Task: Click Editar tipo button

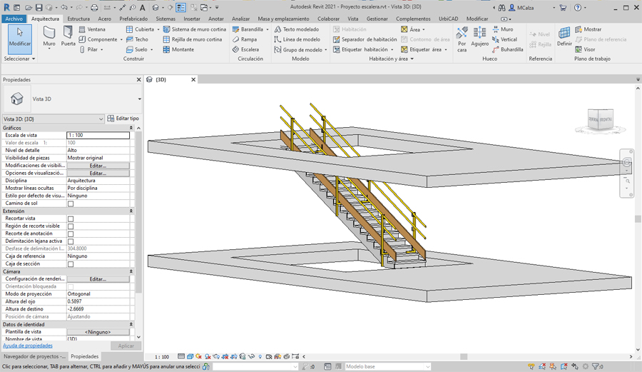Action: click(123, 119)
